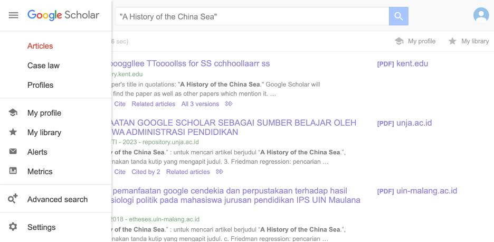The width and height of the screenshot is (494, 242).
Task: Select Articles in the sidebar menu
Action: (40, 46)
